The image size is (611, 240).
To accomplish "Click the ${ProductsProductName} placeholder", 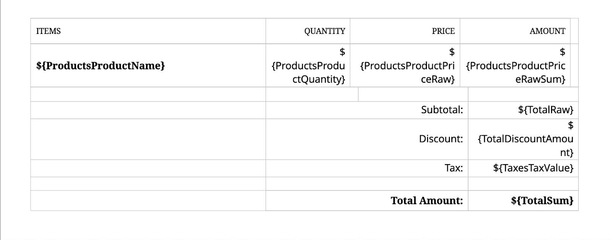I will (x=100, y=66).
